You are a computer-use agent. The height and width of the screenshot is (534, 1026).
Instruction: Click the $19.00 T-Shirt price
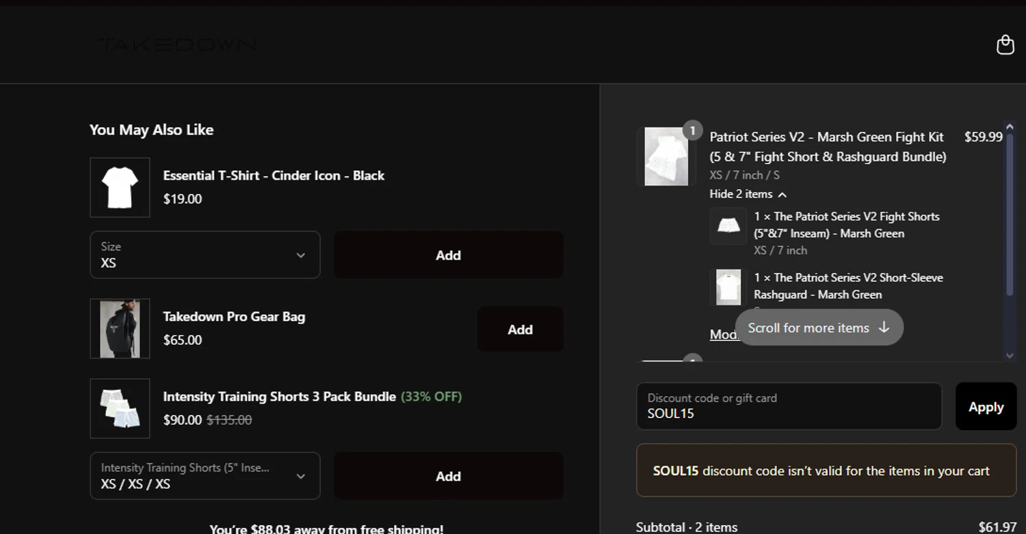click(x=183, y=199)
